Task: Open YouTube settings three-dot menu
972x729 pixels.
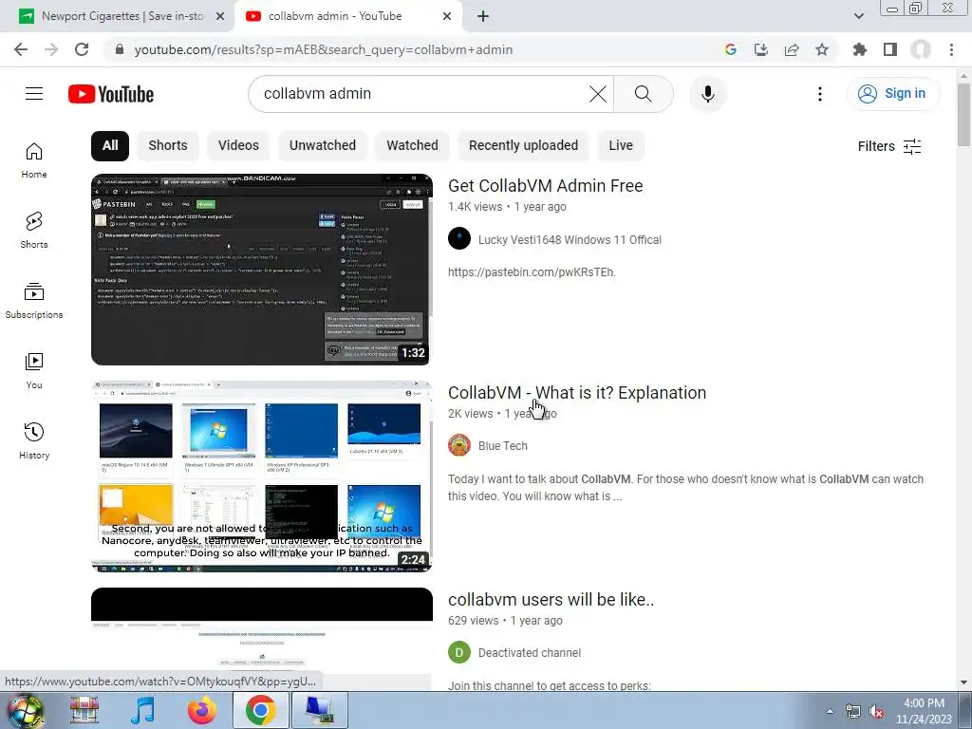Action: tap(820, 94)
